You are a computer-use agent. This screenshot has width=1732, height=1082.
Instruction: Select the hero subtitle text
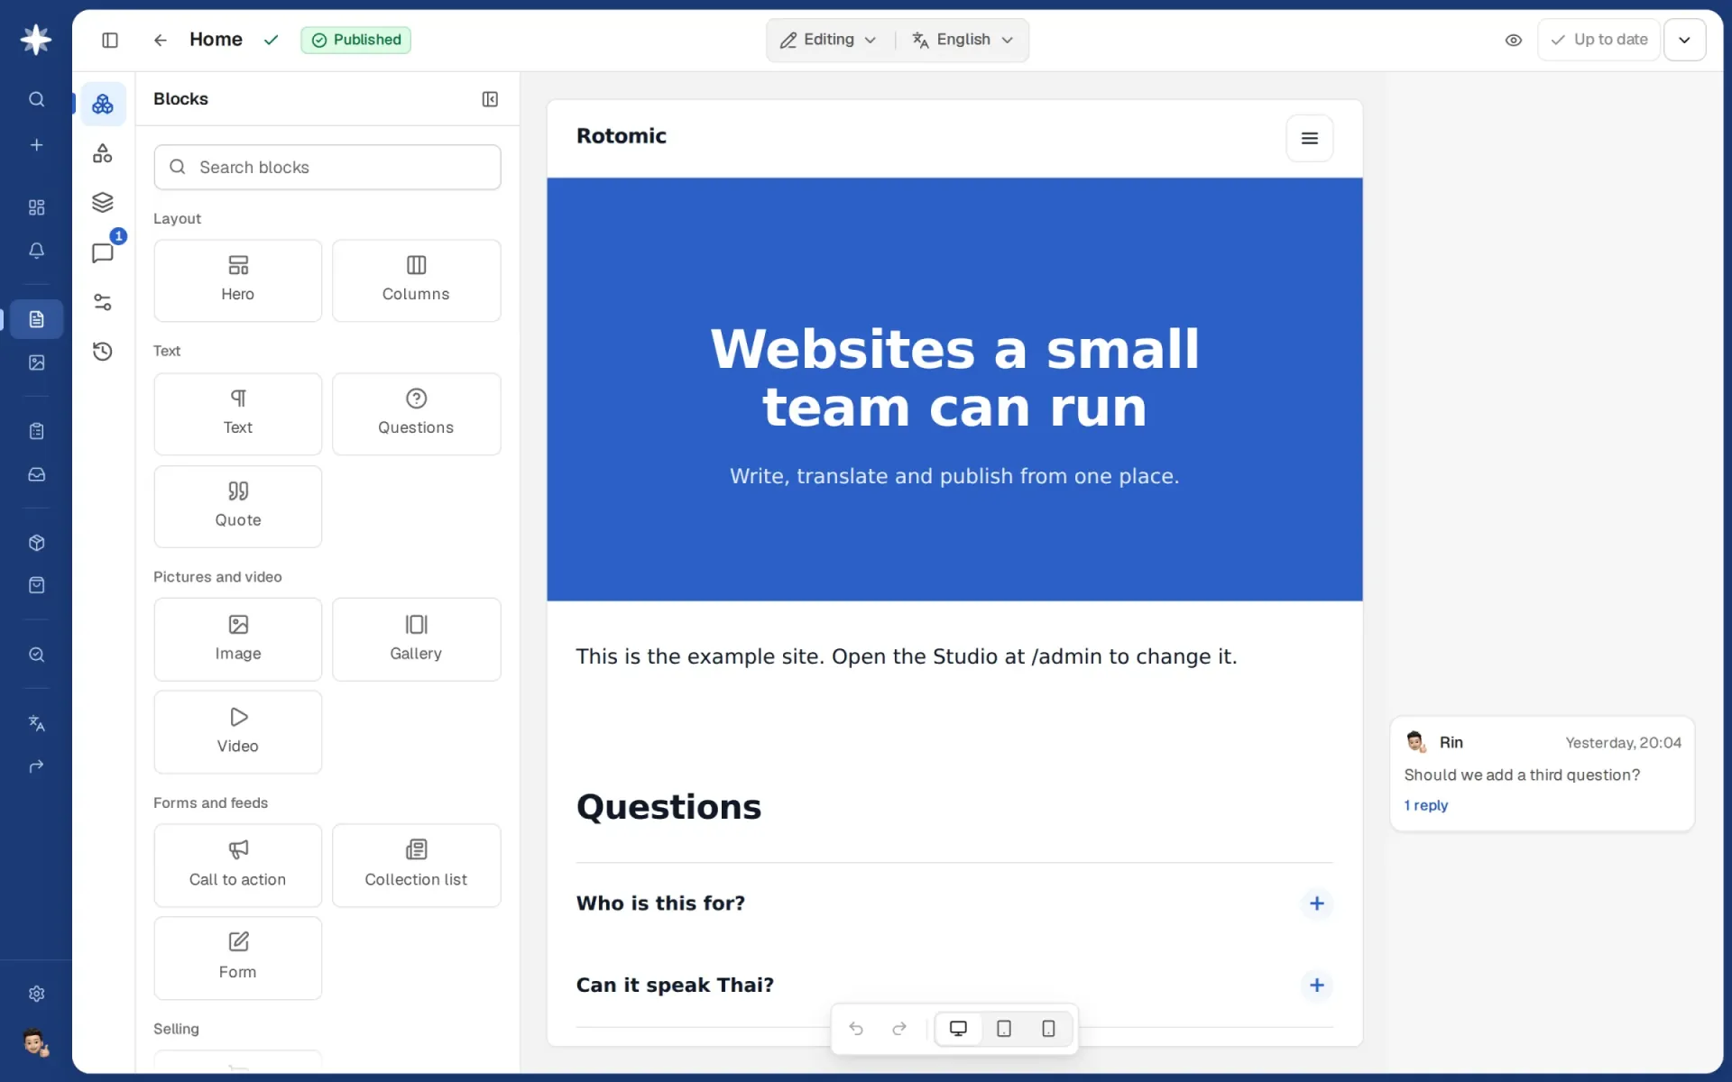(x=954, y=476)
